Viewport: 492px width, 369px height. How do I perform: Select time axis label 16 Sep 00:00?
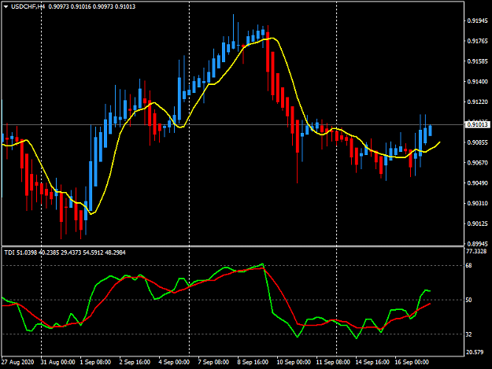(x=412, y=362)
